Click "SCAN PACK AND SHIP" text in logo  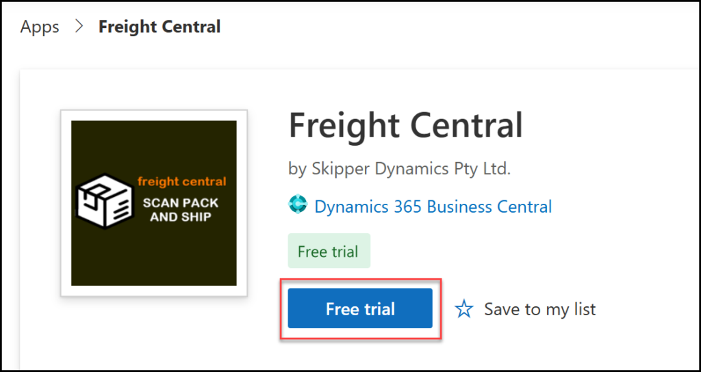[181, 210]
